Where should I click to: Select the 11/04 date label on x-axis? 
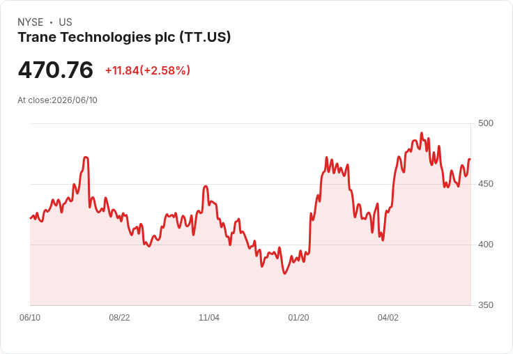pos(209,317)
